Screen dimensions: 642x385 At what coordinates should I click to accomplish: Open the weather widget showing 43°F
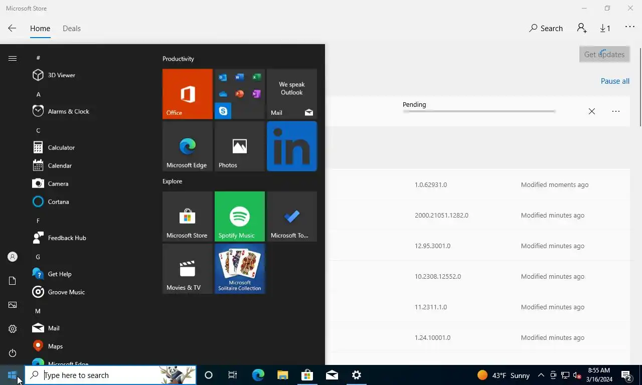[504, 375]
